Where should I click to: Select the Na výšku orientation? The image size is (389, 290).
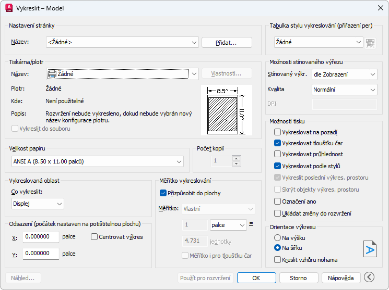(x=277, y=238)
